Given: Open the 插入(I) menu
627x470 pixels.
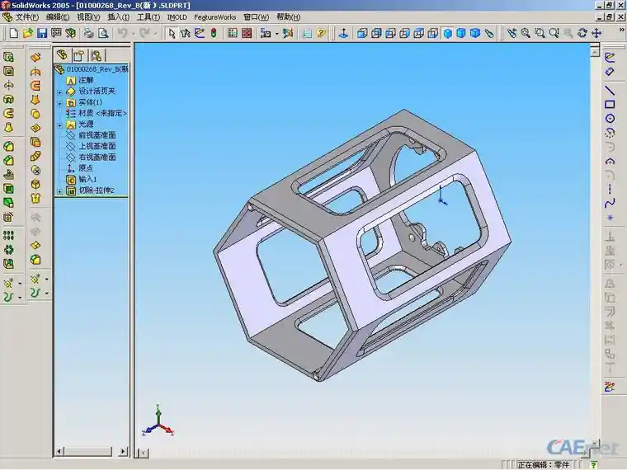Looking at the screenshot, I should tap(118, 17).
